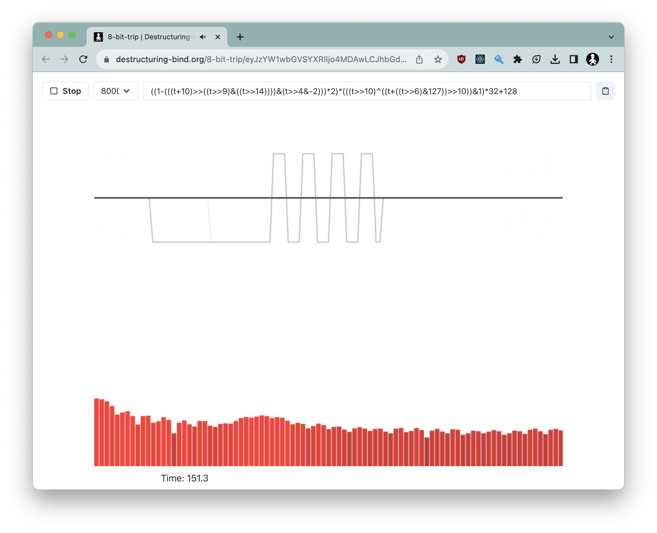Copy formula with clipboard icon
The width and height of the screenshot is (657, 533).
point(605,91)
